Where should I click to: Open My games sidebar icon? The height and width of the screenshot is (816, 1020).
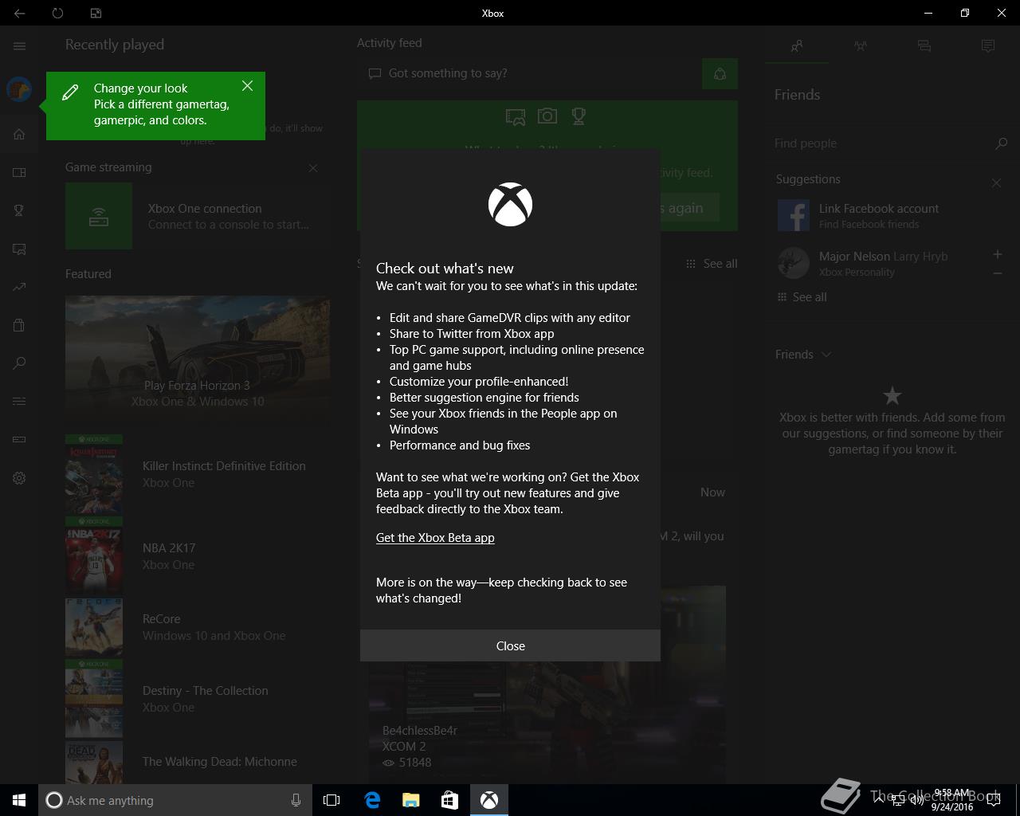coord(19,172)
